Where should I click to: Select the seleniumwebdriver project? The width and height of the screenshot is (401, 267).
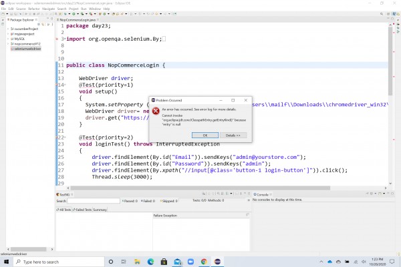[27, 49]
